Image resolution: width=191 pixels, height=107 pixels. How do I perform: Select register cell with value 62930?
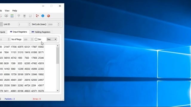[34, 80]
